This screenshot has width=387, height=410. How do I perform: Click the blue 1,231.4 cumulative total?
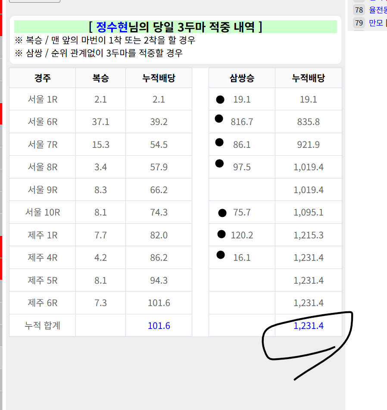click(309, 326)
